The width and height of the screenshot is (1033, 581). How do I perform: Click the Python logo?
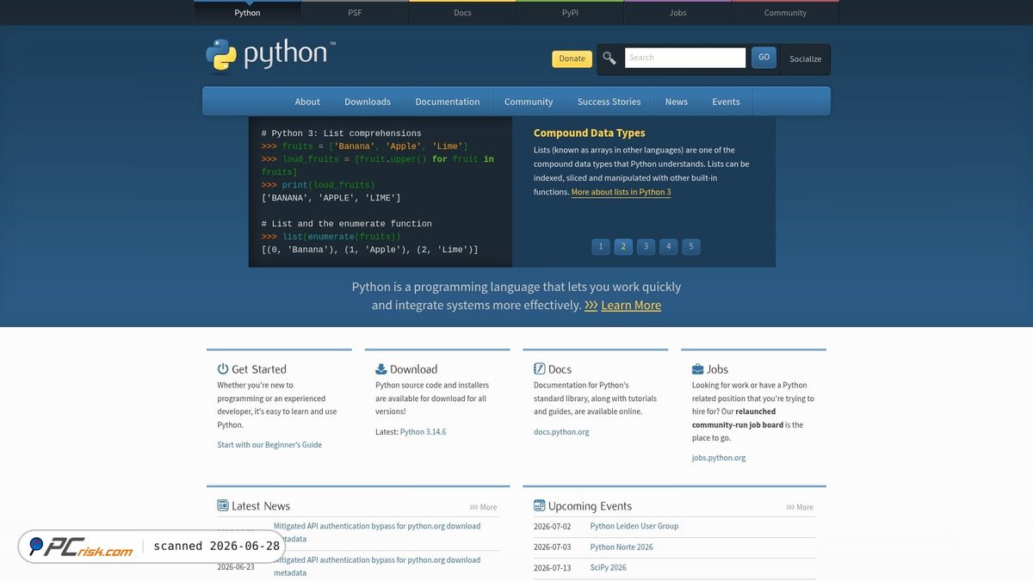point(270,55)
